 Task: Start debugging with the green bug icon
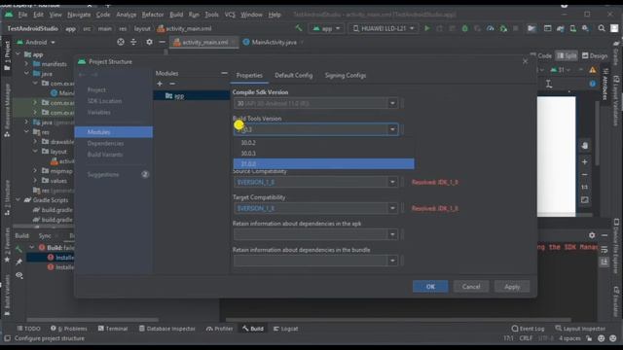tap(464, 28)
